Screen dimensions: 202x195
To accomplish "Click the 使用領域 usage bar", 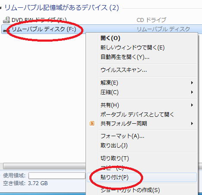I will (57, 176).
